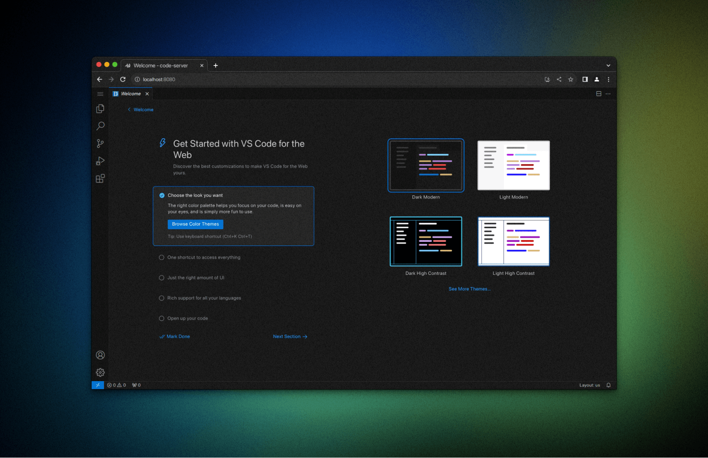Choose the Light Modern theme thumbnail
Image resolution: width=708 pixels, height=458 pixels.
(514, 166)
